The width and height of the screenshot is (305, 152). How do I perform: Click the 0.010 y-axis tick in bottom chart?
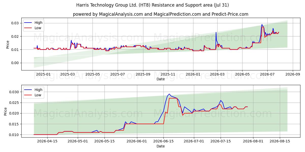pos(14,135)
